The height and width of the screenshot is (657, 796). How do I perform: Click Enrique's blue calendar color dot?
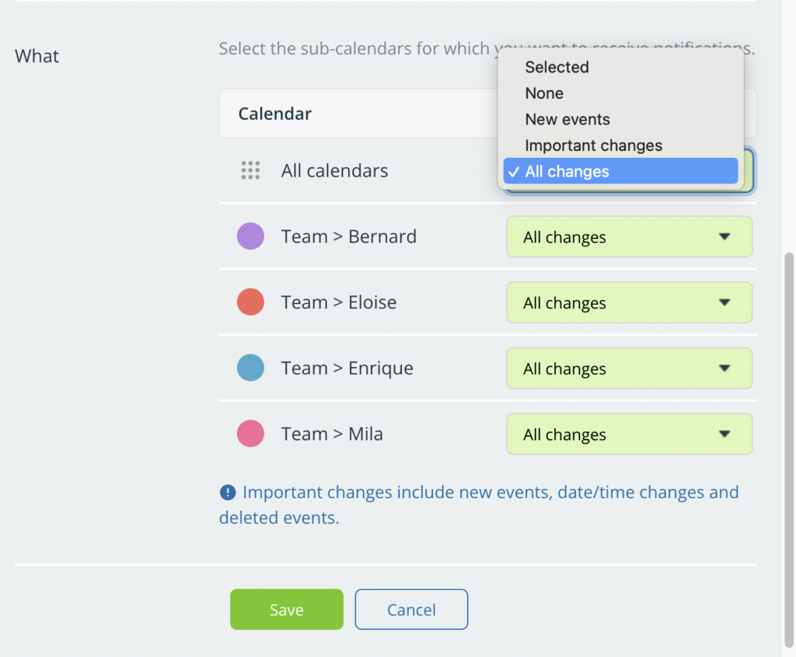[250, 368]
